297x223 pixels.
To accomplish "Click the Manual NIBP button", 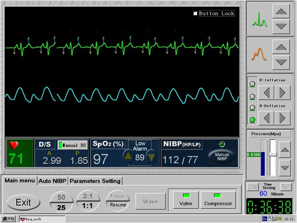I will (x=222, y=157).
